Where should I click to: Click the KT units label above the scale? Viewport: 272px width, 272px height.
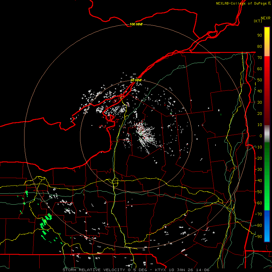click(258, 21)
